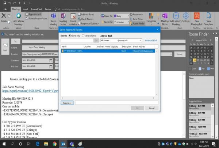Open Address Book in ribbon
219x148 pixels.
point(87,15)
